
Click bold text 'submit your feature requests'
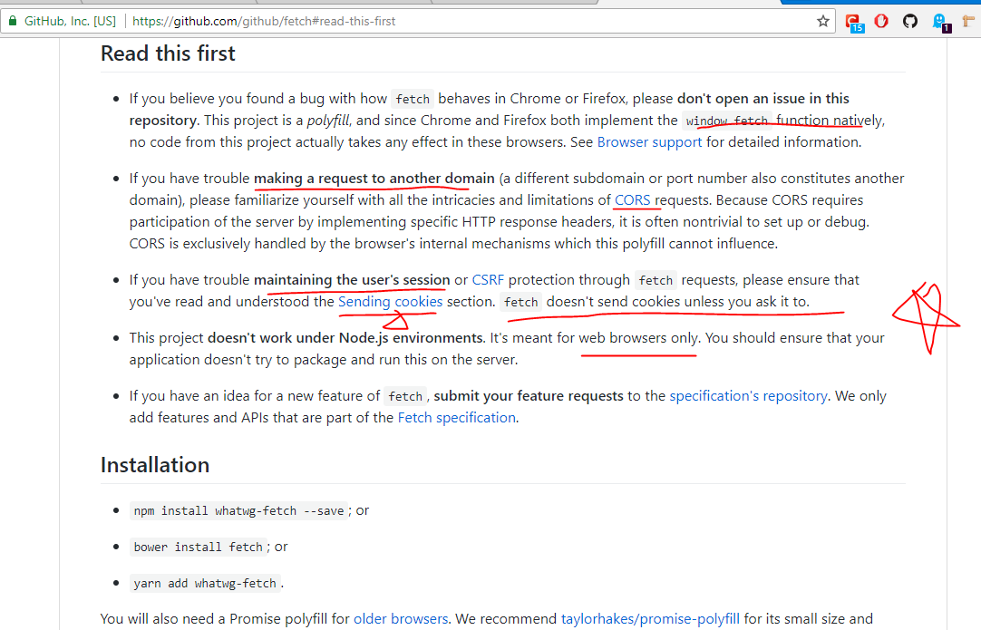click(529, 396)
